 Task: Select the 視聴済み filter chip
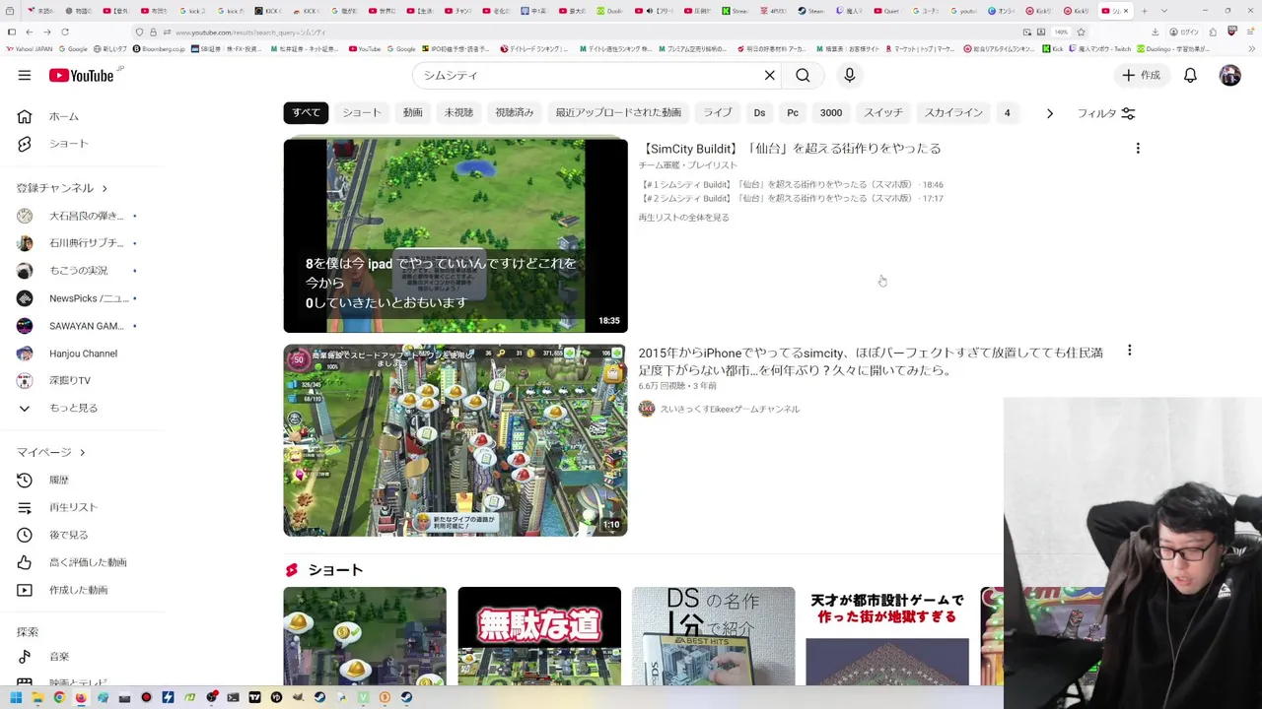514,112
